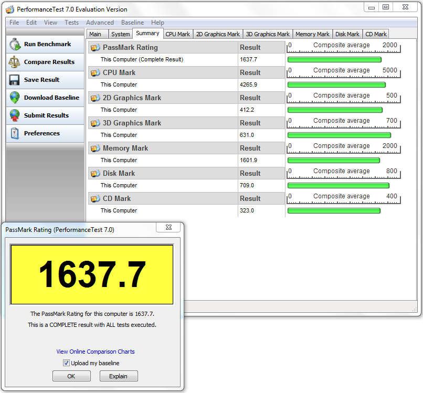Click the CD Mark green result bar
Screen dimensions: 423x393
[x=334, y=210]
